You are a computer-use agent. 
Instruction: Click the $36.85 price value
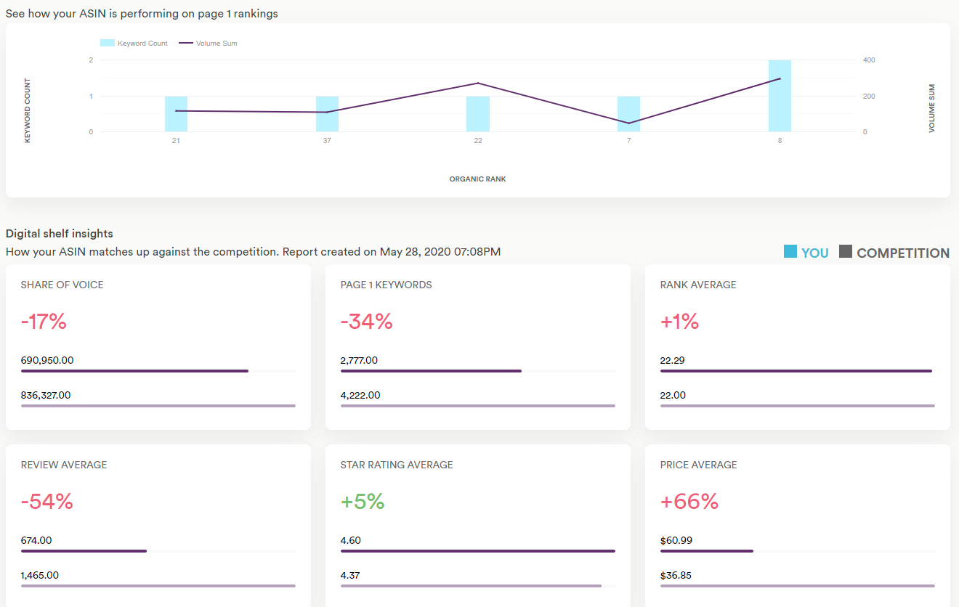676,576
